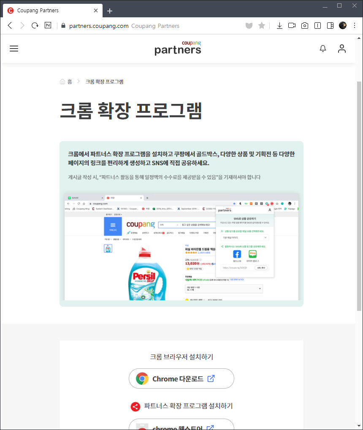Take a screenshot with camera icon
This screenshot has height=430, width=363.
click(x=305, y=25)
